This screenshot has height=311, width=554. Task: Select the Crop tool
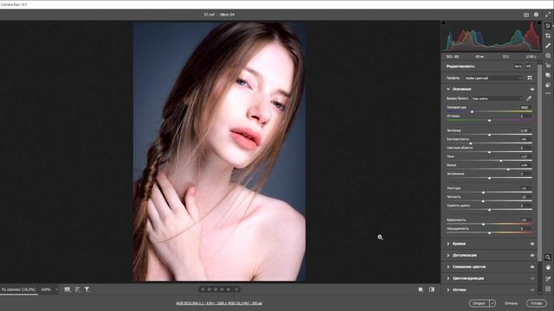[x=548, y=35]
